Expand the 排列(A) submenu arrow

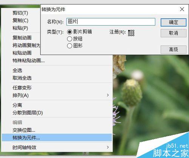[108, 95]
